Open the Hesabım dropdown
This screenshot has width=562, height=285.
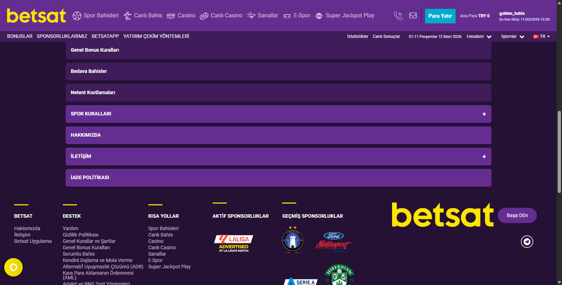click(x=479, y=36)
